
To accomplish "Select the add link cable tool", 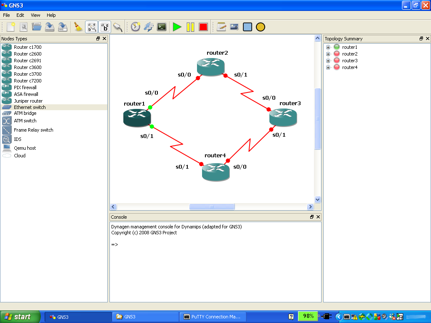I will 118,27.
